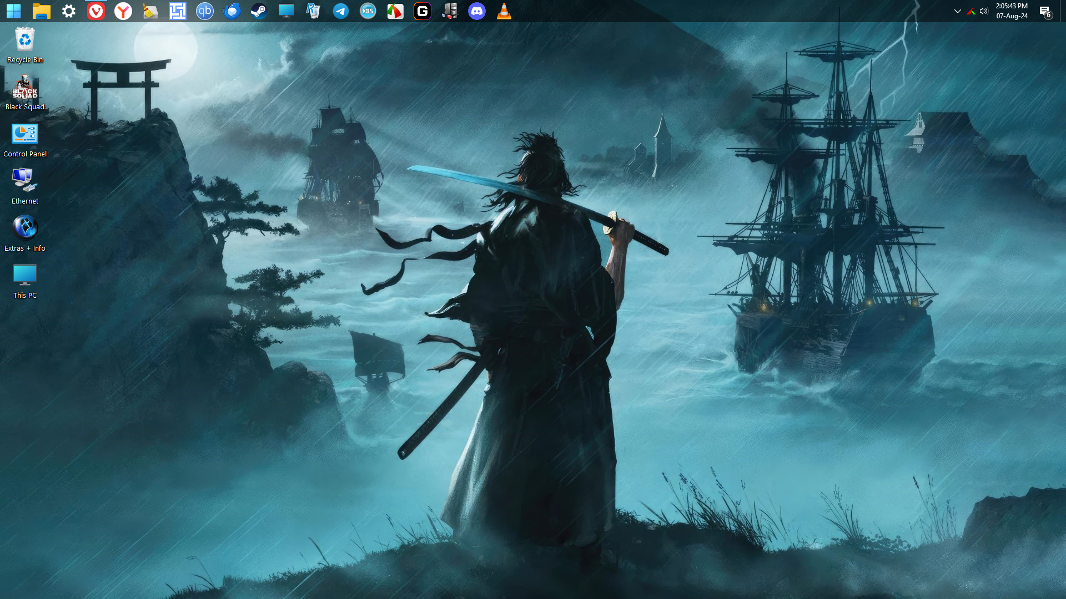Open the computer tower icon app in taskbar
The height and width of the screenshot is (599, 1066).
coord(449,11)
